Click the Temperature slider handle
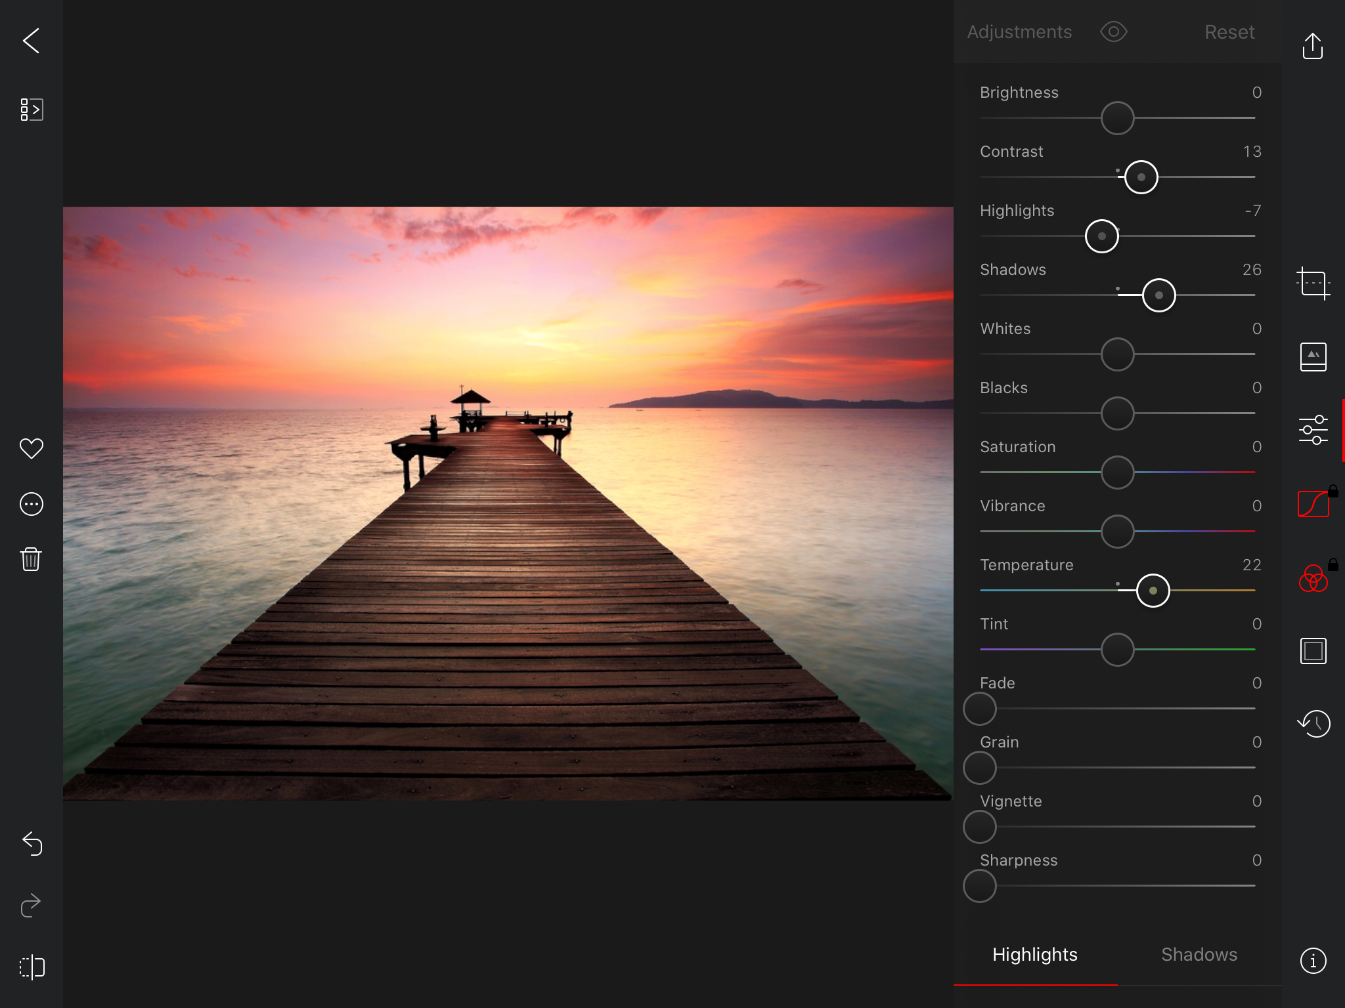Viewport: 1345px width, 1008px height. coord(1153,591)
